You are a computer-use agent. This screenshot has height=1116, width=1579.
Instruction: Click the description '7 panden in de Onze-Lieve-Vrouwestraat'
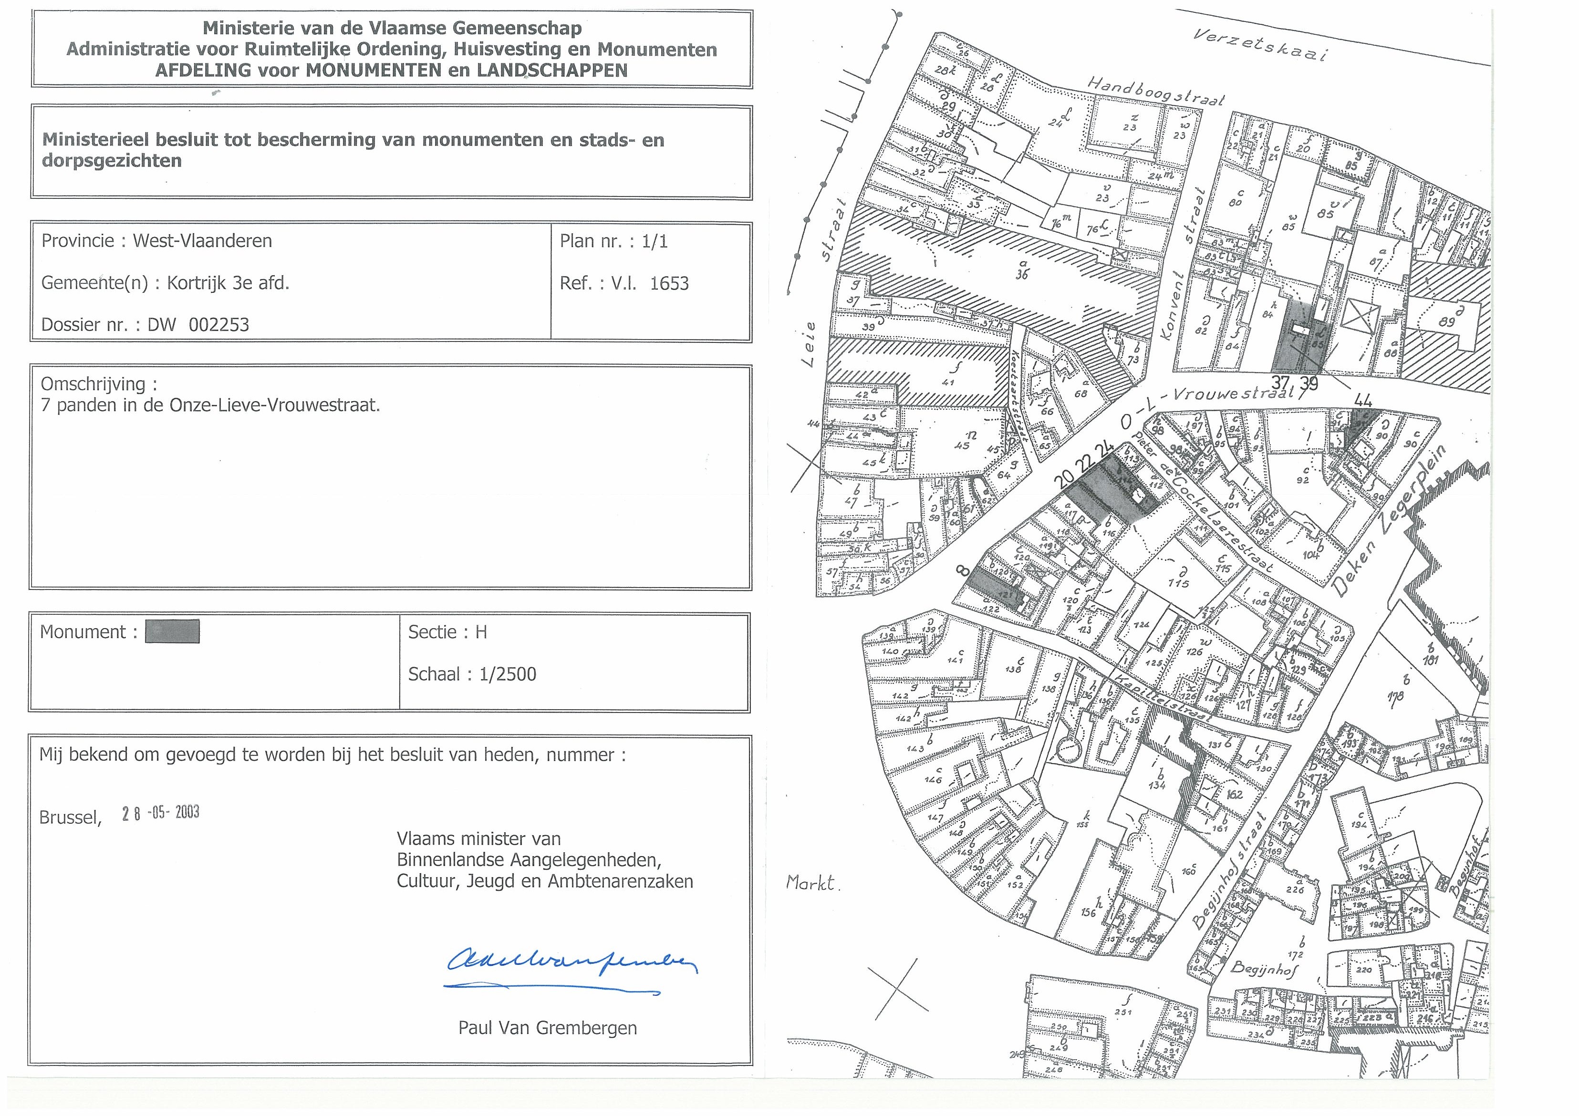coord(210,405)
